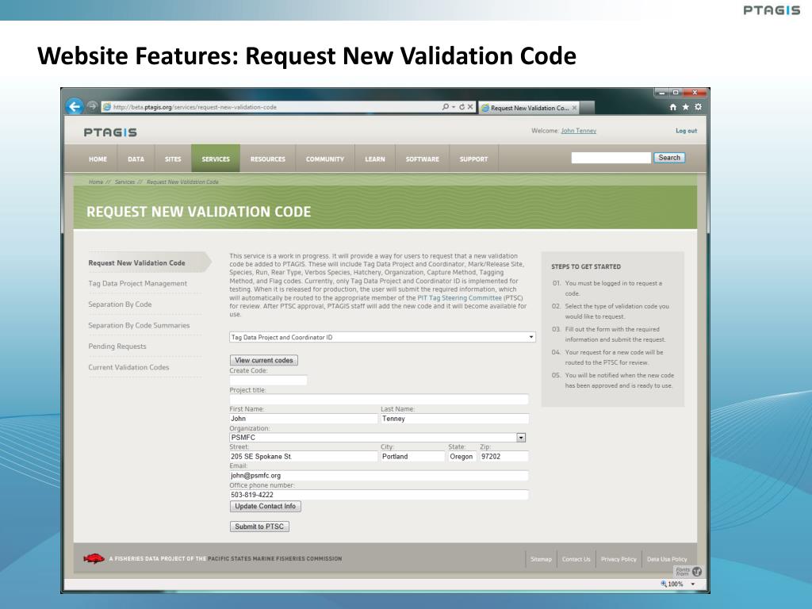The width and height of the screenshot is (812, 609).
Task: Click the Search button
Action: 669,158
